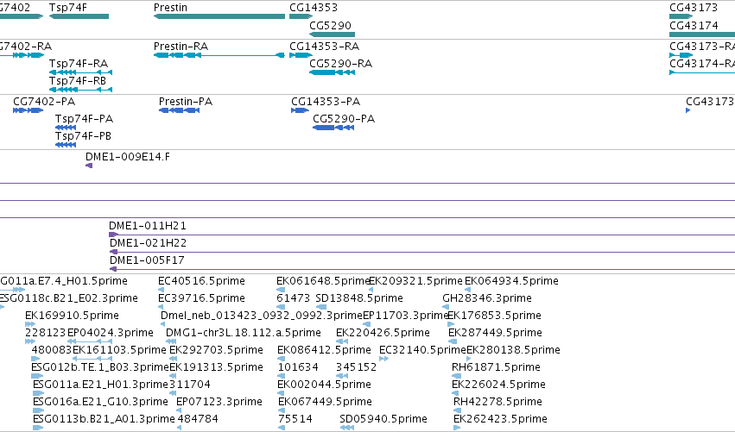Select the DME1-011H21 clone arrow
This screenshot has width=735, height=432.
pyautogui.click(x=114, y=235)
